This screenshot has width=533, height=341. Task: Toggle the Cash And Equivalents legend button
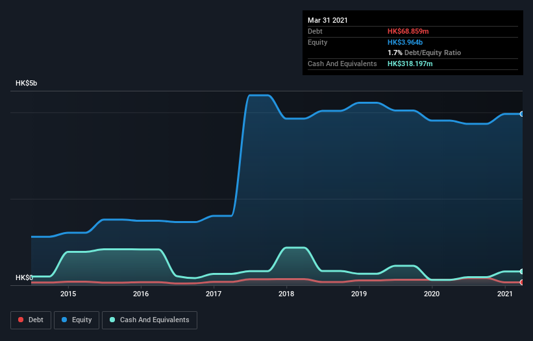point(149,320)
